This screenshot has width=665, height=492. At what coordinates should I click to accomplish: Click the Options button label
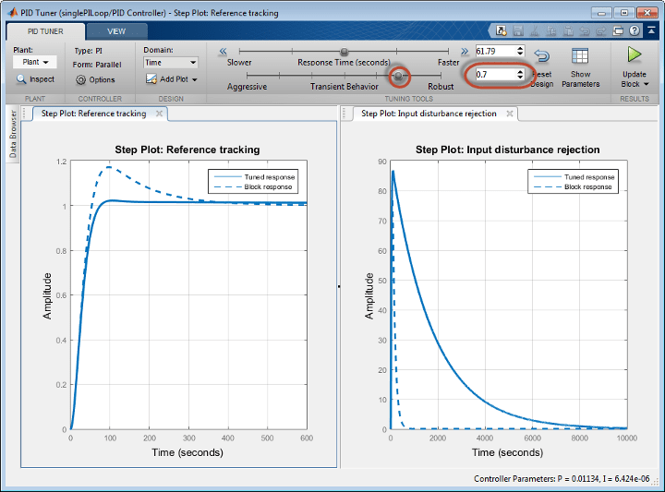[x=102, y=79]
